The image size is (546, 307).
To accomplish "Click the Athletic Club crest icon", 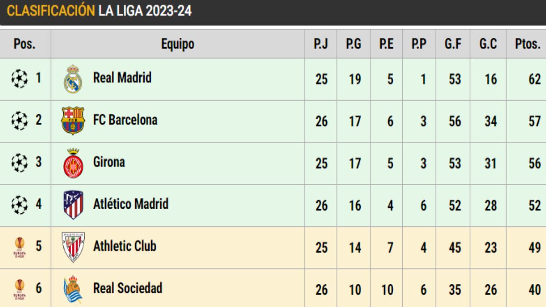I will 73,247.
